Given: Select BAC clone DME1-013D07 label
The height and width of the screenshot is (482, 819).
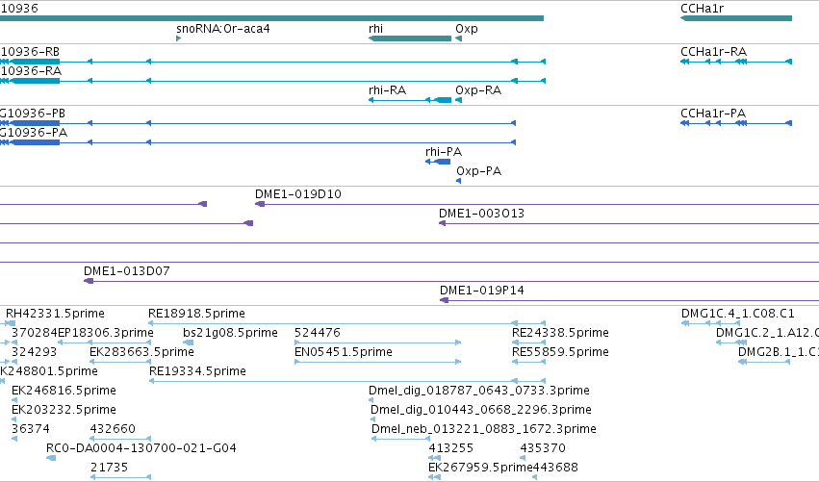Looking at the screenshot, I should click(126, 271).
